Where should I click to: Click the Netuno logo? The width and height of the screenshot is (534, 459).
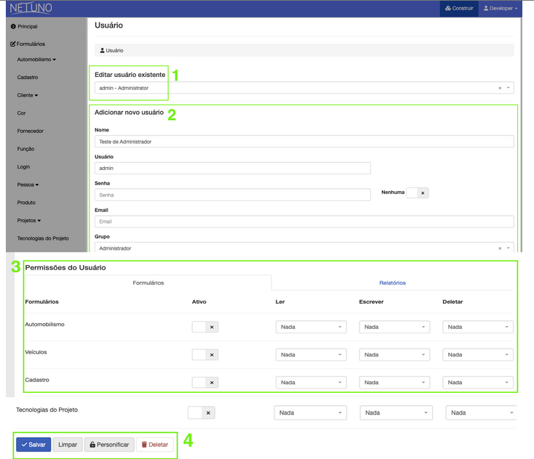click(31, 9)
